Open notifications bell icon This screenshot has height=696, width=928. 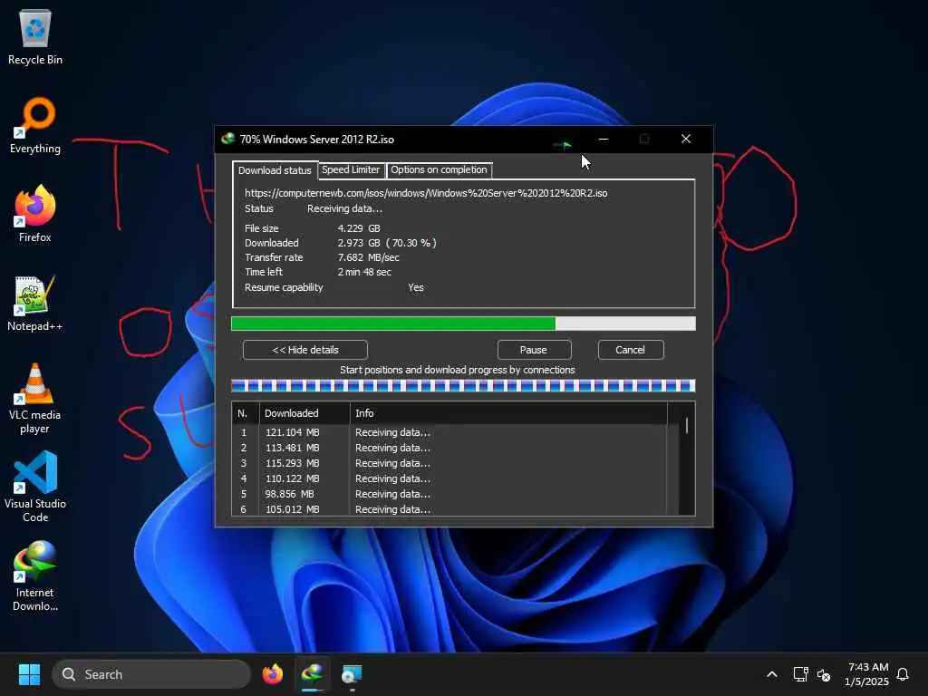pos(903,674)
